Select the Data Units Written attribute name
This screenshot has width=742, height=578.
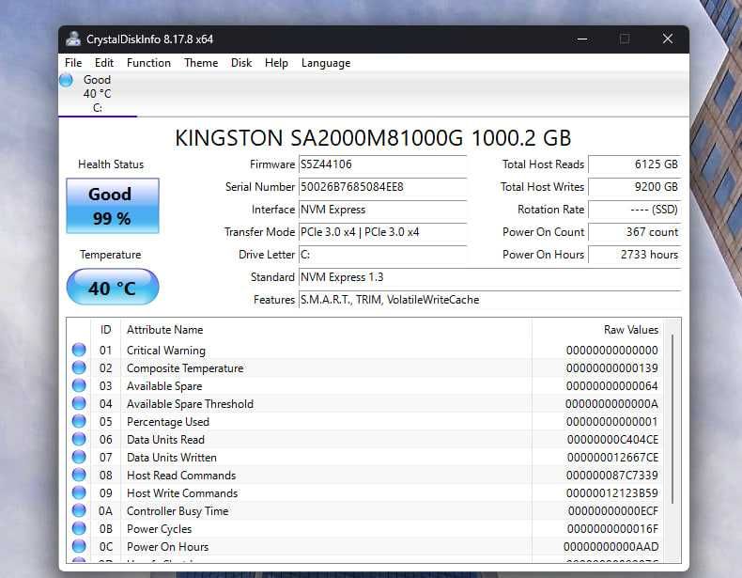tap(172, 458)
